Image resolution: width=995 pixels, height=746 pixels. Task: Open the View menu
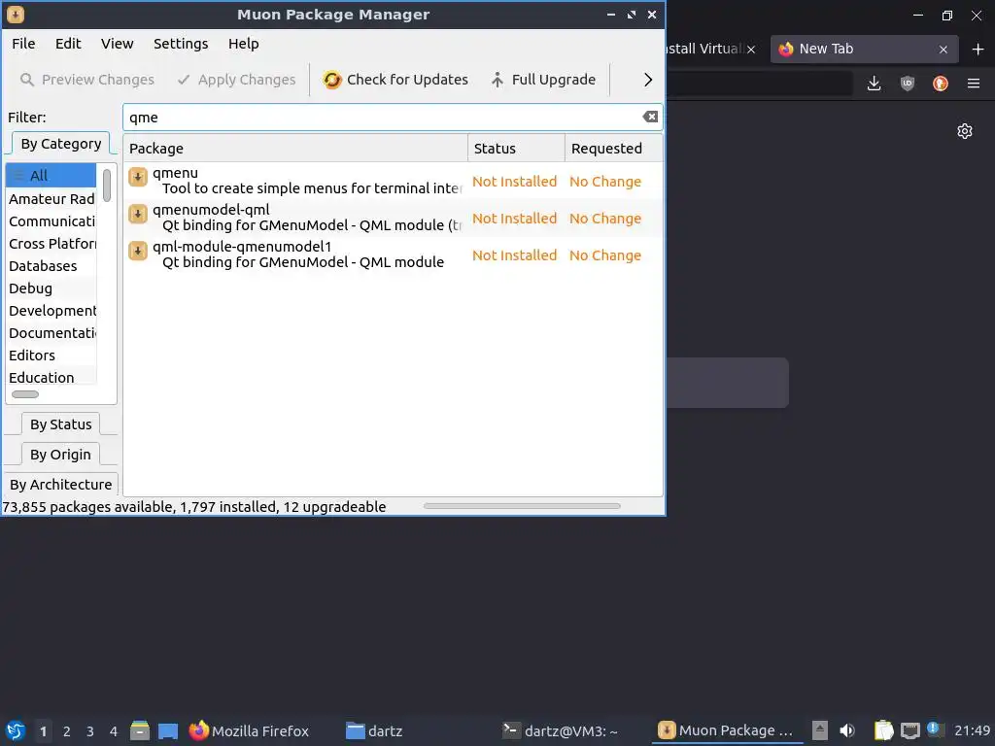point(118,44)
